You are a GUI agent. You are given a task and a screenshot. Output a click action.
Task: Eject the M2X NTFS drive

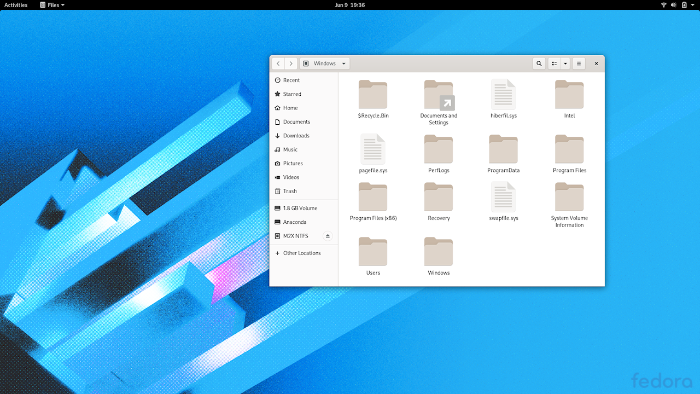(x=328, y=236)
